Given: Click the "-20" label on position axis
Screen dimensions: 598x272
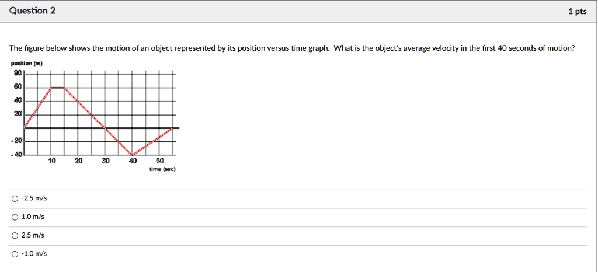Looking at the screenshot, I should click(x=17, y=141).
